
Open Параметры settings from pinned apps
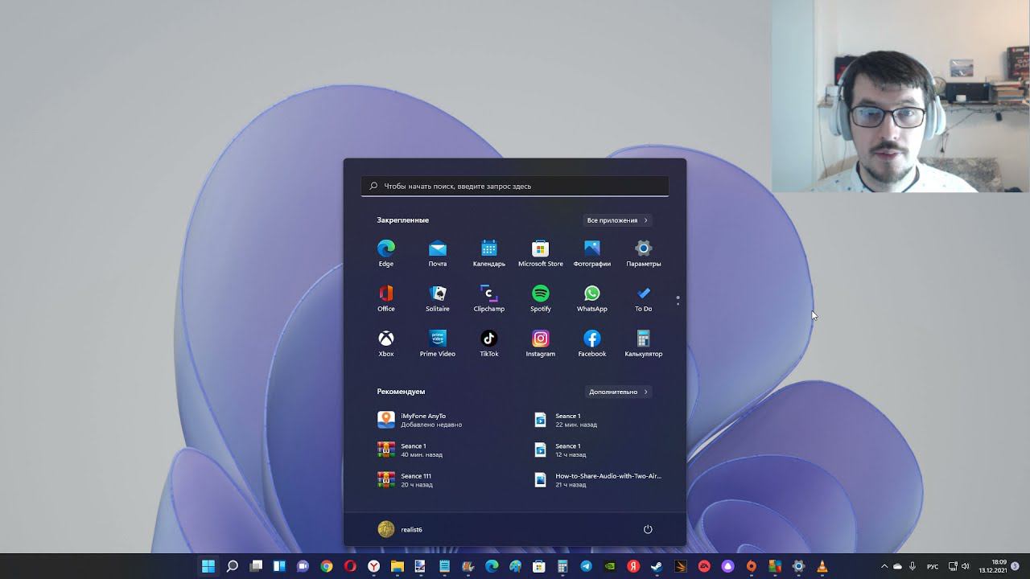pyautogui.click(x=644, y=253)
